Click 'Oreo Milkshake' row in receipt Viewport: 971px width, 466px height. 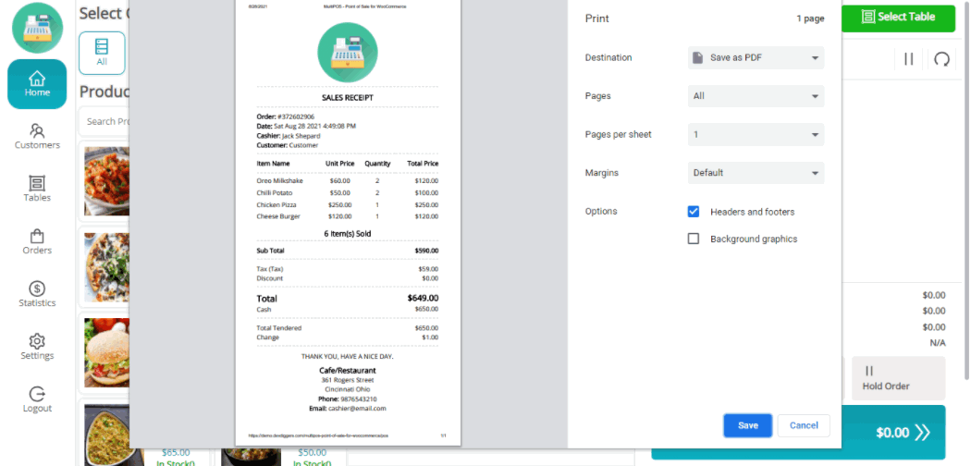(x=348, y=180)
